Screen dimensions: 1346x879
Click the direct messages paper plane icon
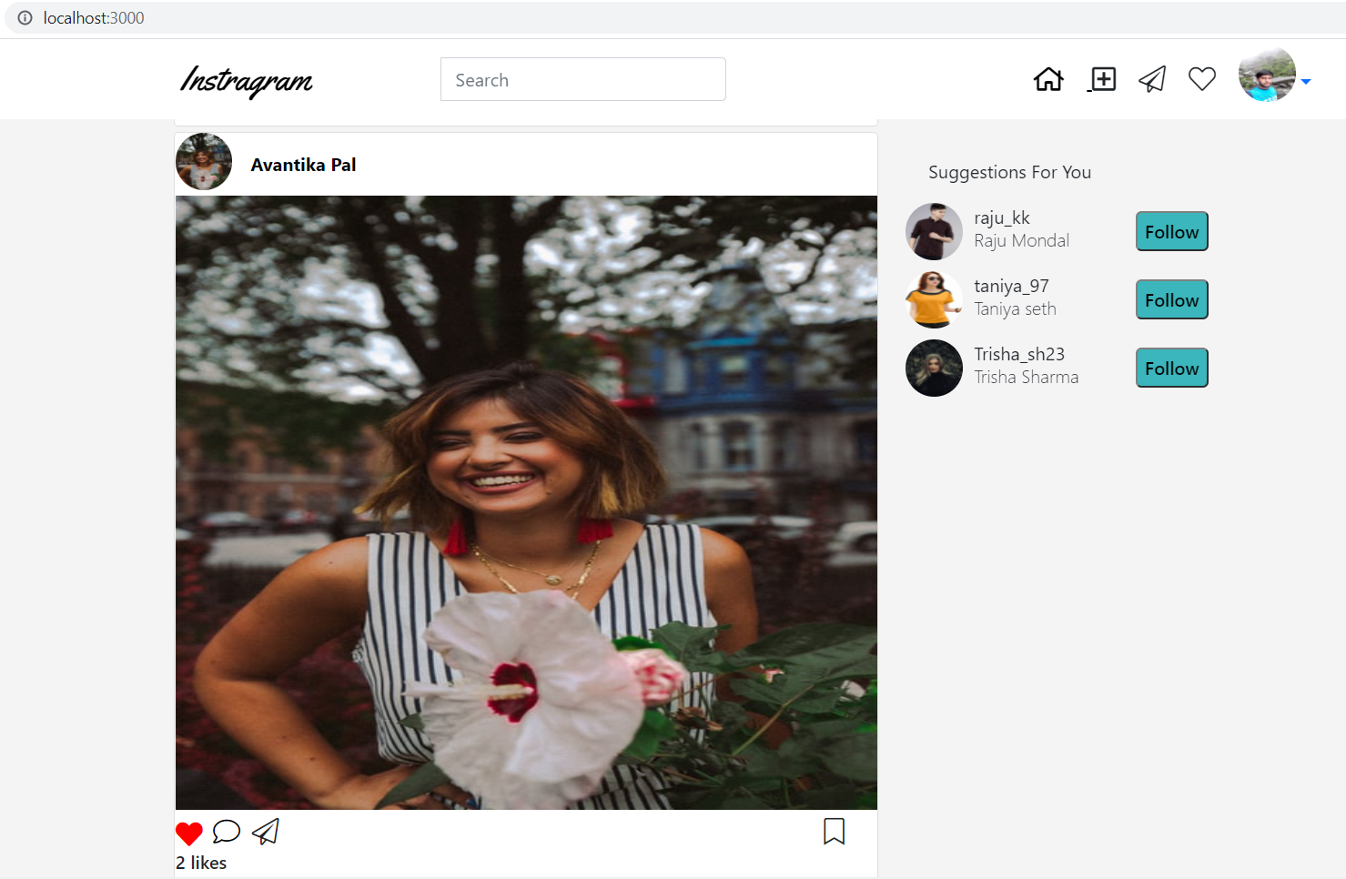point(1152,79)
